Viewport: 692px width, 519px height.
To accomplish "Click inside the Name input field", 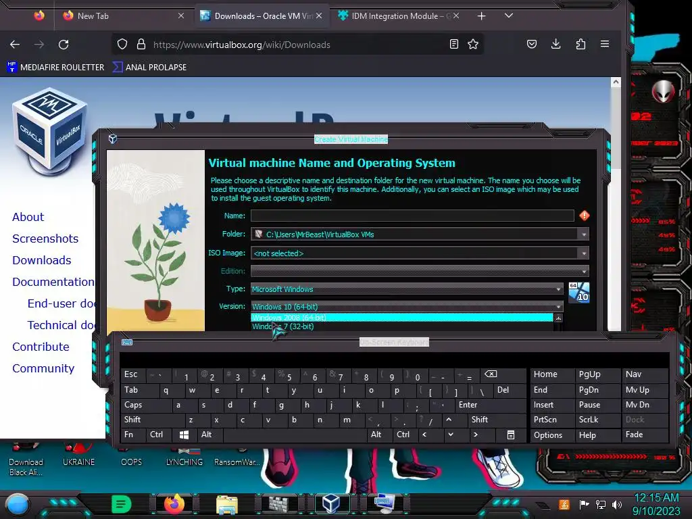I will tap(412, 216).
